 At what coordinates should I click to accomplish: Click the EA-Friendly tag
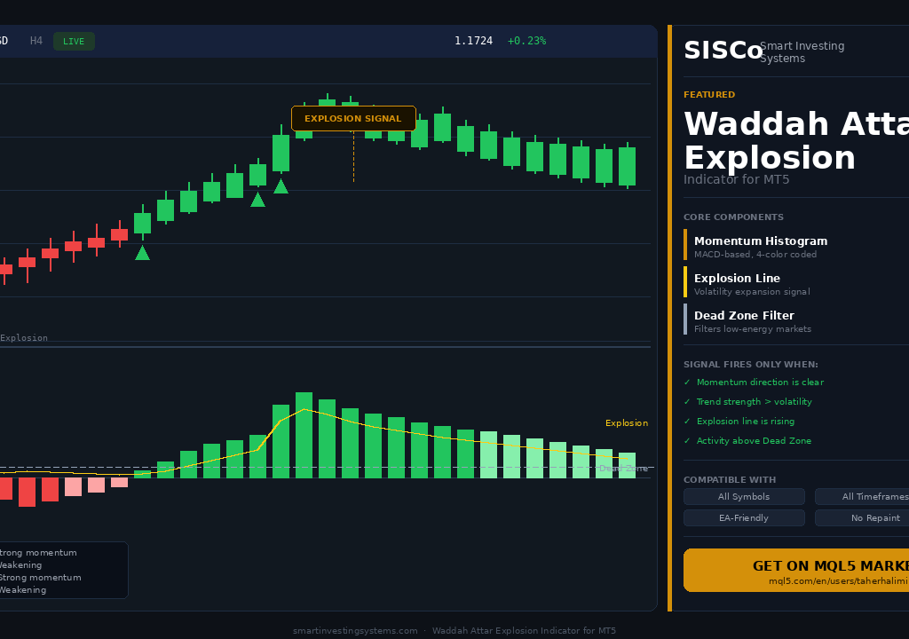click(744, 517)
